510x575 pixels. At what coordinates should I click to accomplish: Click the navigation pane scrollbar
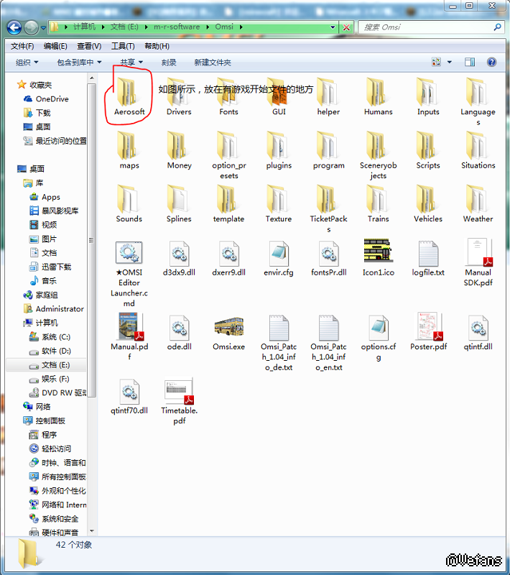(x=92, y=240)
